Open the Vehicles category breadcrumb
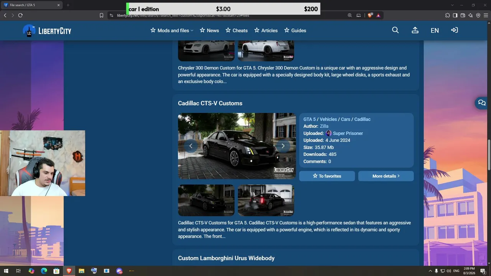 click(x=328, y=119)
